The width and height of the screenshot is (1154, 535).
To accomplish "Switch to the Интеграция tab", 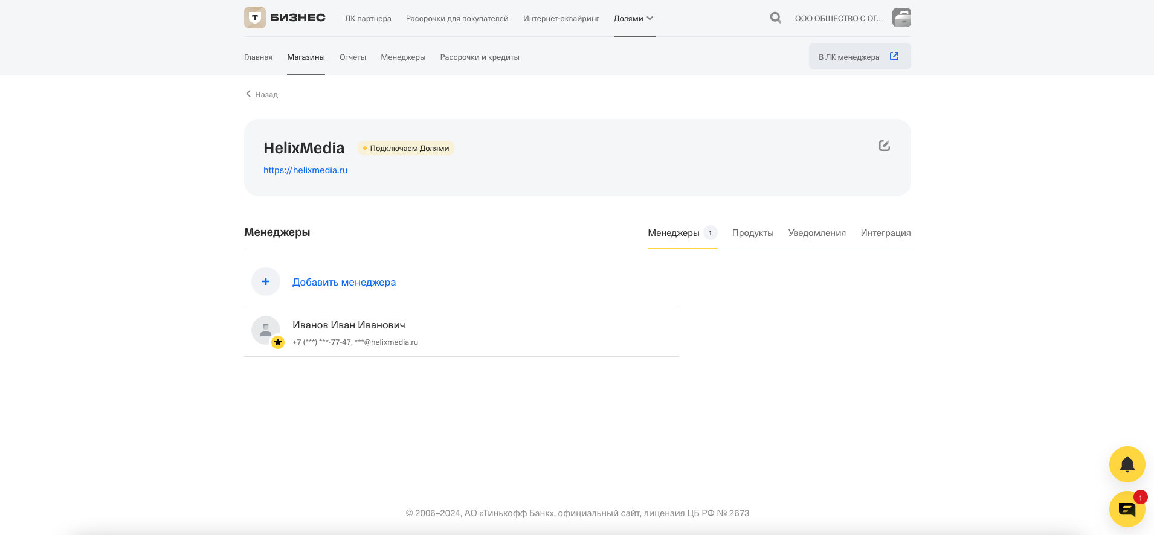I will pyautogui.click(x=886, y=233).
